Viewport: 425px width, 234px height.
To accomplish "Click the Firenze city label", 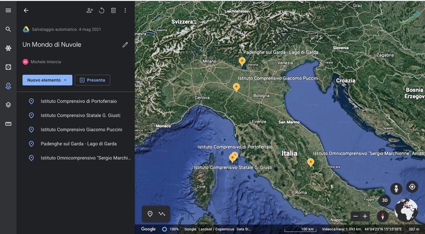I will coord(259,122).
